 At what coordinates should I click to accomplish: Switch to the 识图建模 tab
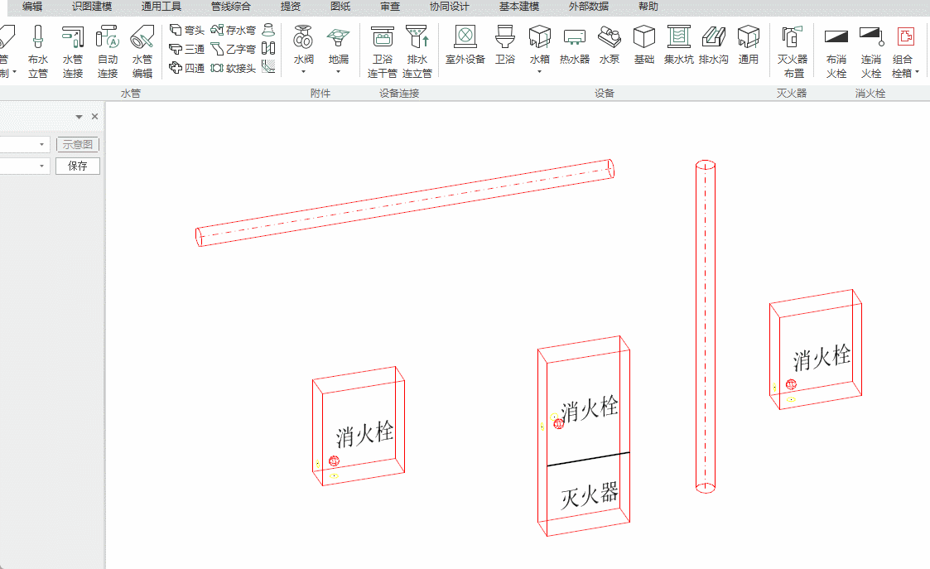click(x=92, y=7)
